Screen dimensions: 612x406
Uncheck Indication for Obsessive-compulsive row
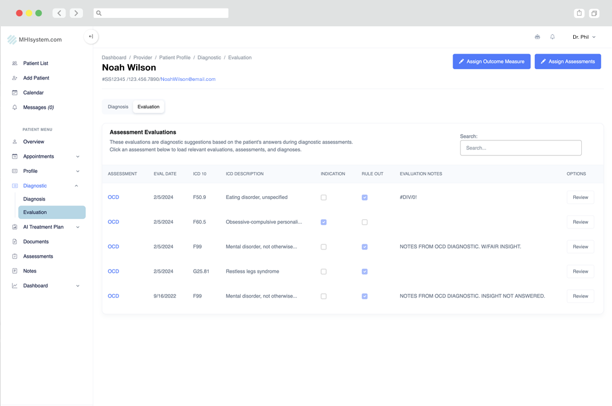click(323, 222)
